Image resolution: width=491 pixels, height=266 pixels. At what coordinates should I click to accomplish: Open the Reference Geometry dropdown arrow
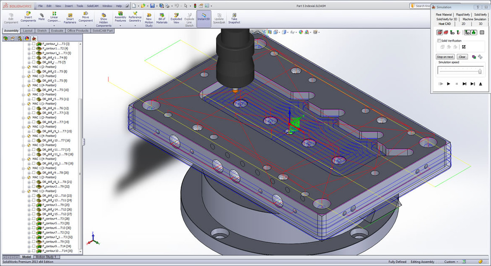(135, 26)
